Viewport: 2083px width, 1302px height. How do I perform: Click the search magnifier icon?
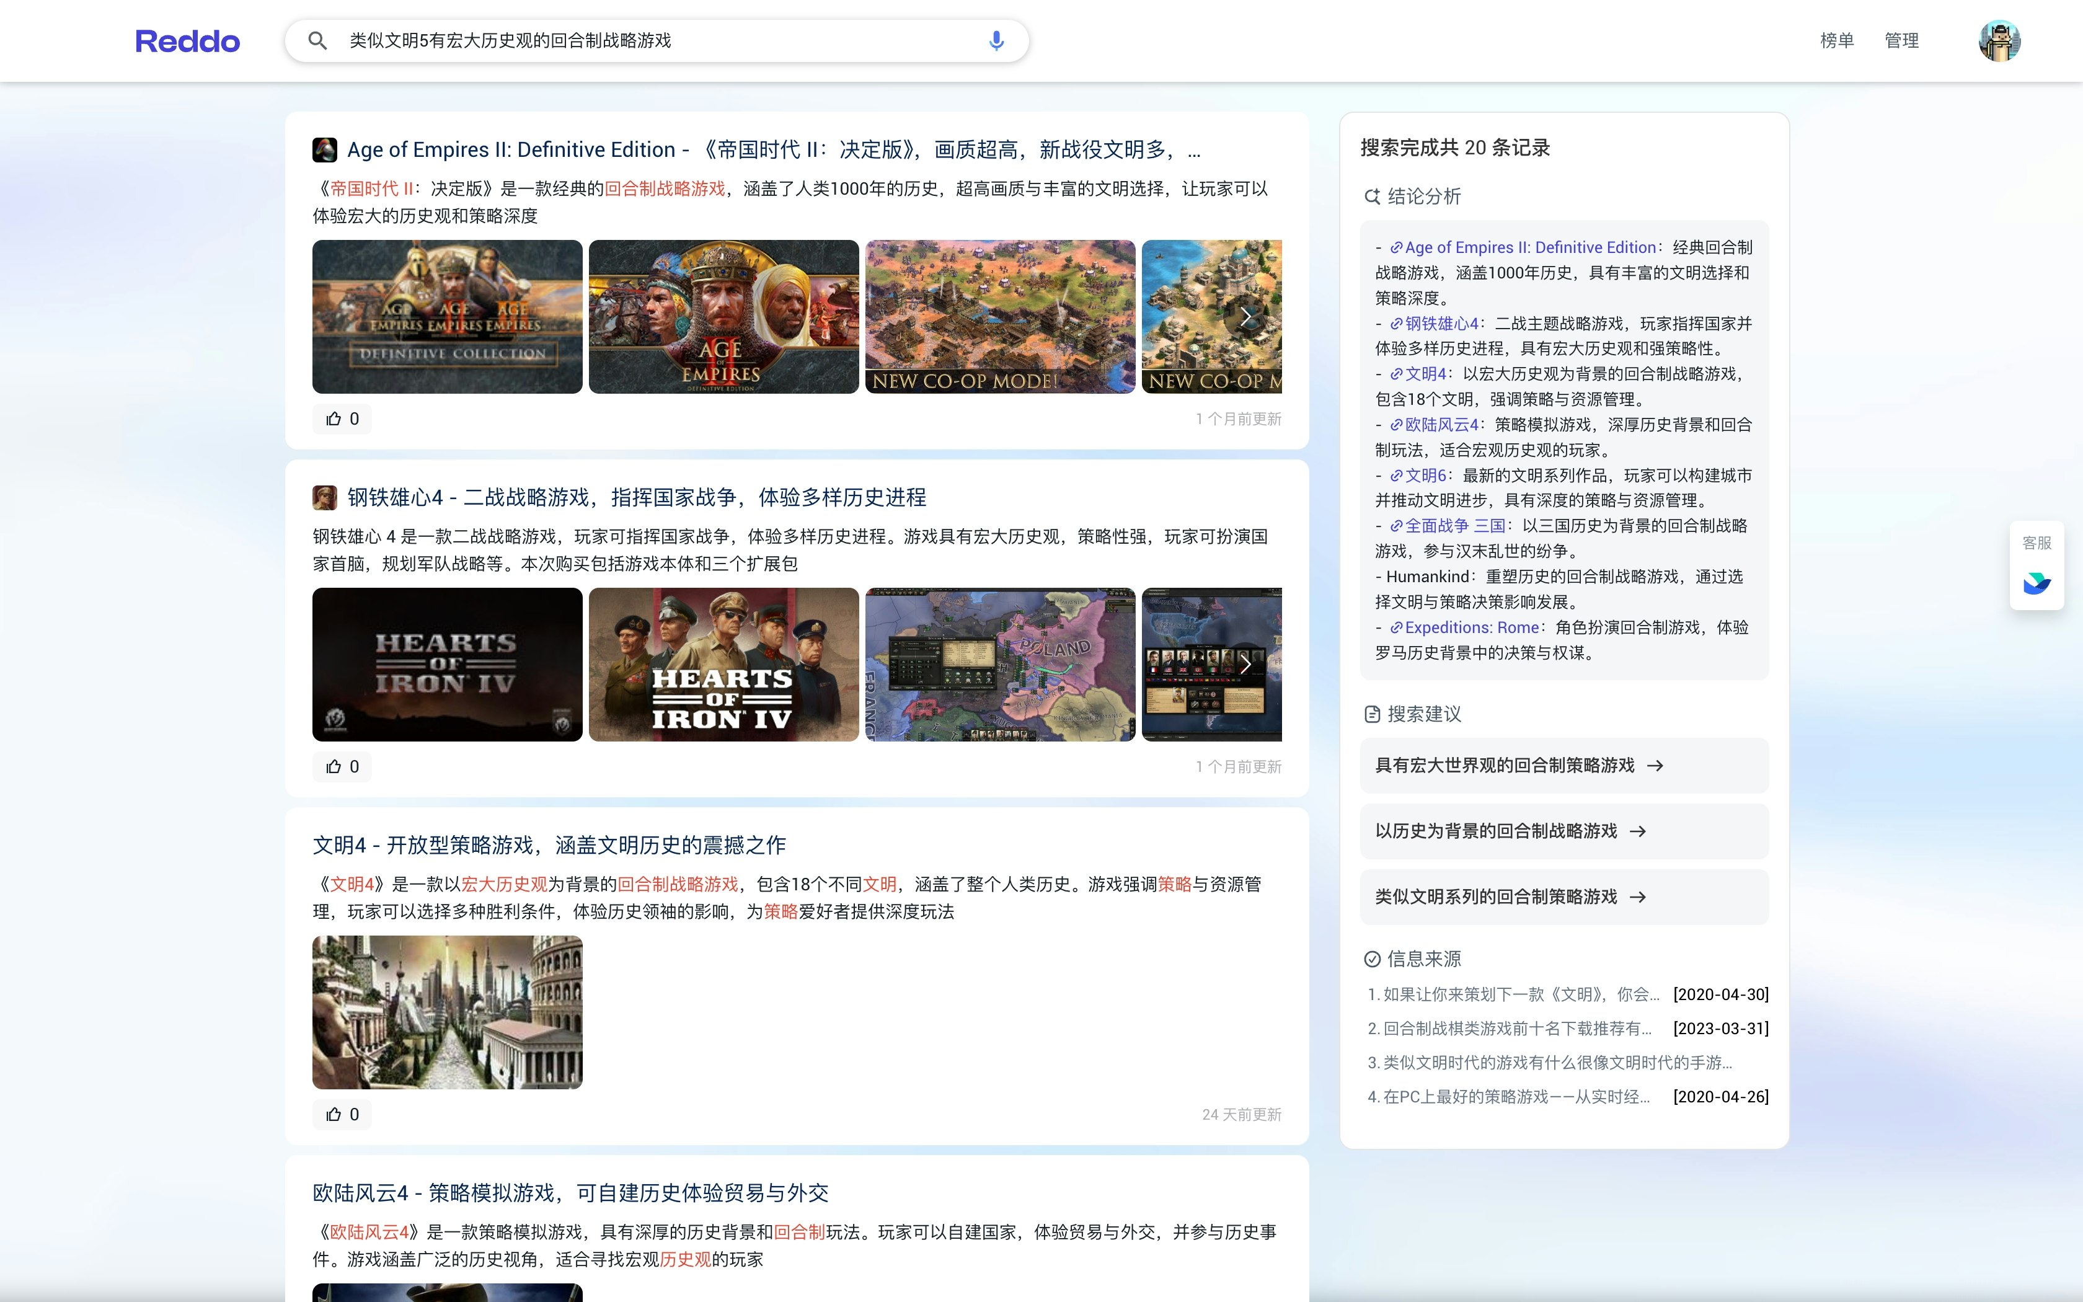[317, 40]
